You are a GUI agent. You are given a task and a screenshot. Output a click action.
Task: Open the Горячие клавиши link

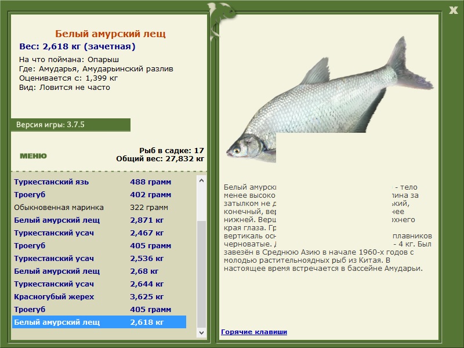[x=254, y=332]
